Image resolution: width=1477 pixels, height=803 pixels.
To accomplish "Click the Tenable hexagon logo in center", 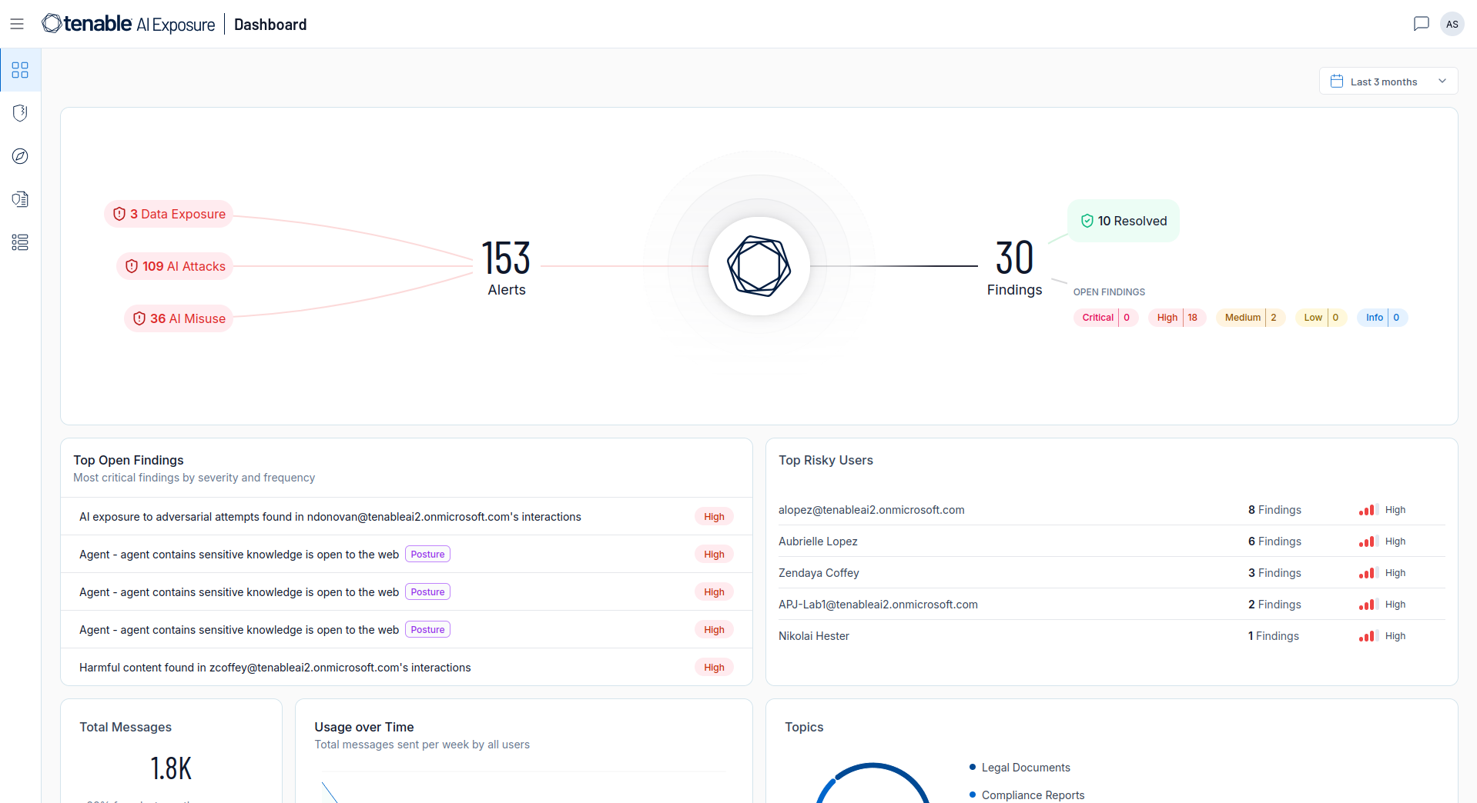I will 759,266.
